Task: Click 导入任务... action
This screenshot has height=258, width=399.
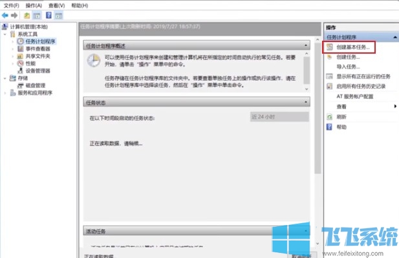Action: click(348, 67)
